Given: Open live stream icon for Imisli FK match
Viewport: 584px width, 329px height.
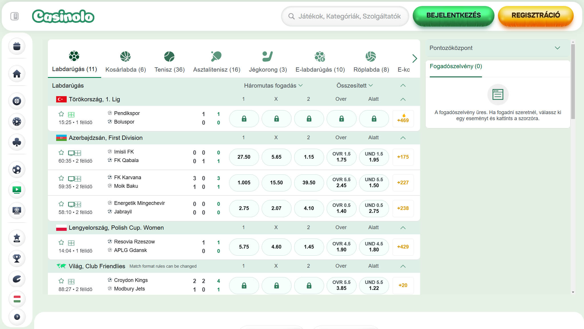Looking at the screenshot, I should [71, 153].
